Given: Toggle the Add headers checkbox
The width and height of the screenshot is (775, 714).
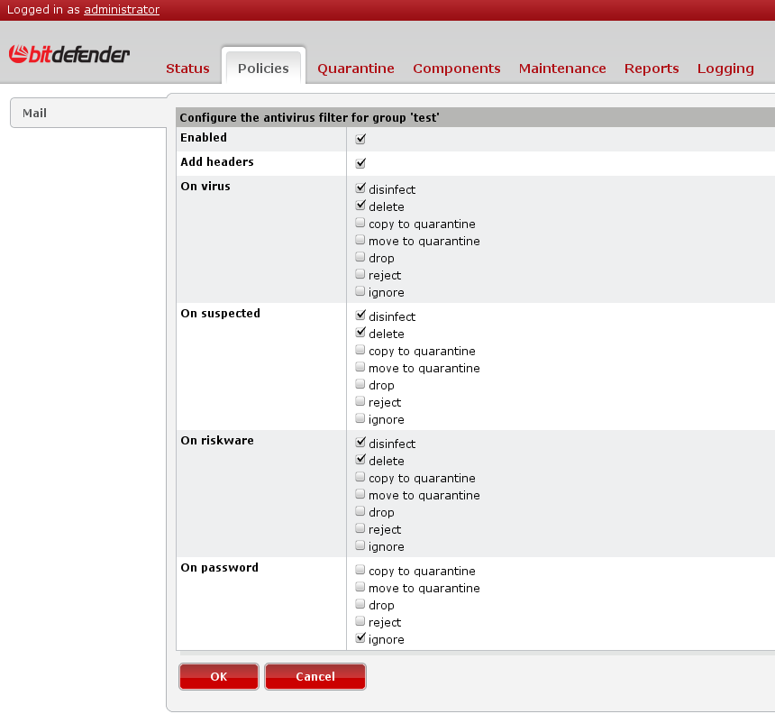Looking at the screenshot, I should pyautogui.click(x=360, y=163).
